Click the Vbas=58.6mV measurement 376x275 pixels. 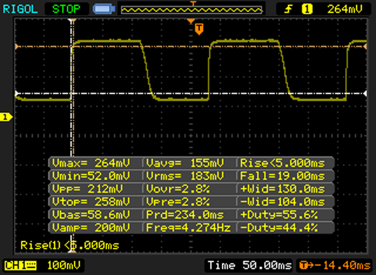coord(91,214)
